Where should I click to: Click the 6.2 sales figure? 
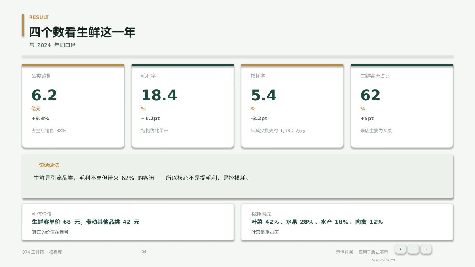coord(44,95)
